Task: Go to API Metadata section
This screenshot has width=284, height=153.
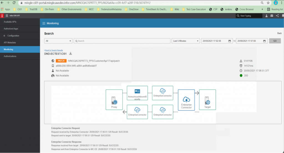Action: [10, 43]
